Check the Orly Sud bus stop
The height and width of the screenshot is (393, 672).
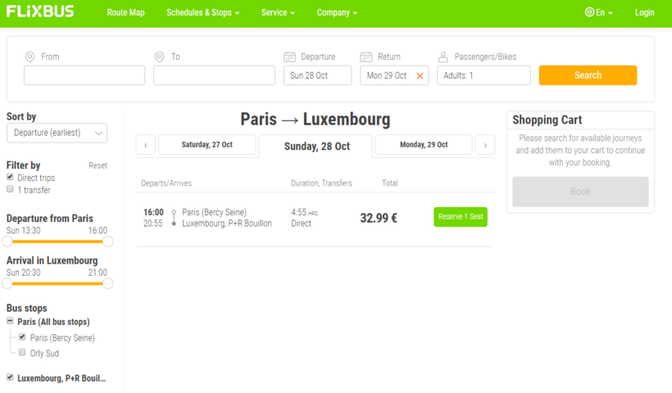[22, 353]
